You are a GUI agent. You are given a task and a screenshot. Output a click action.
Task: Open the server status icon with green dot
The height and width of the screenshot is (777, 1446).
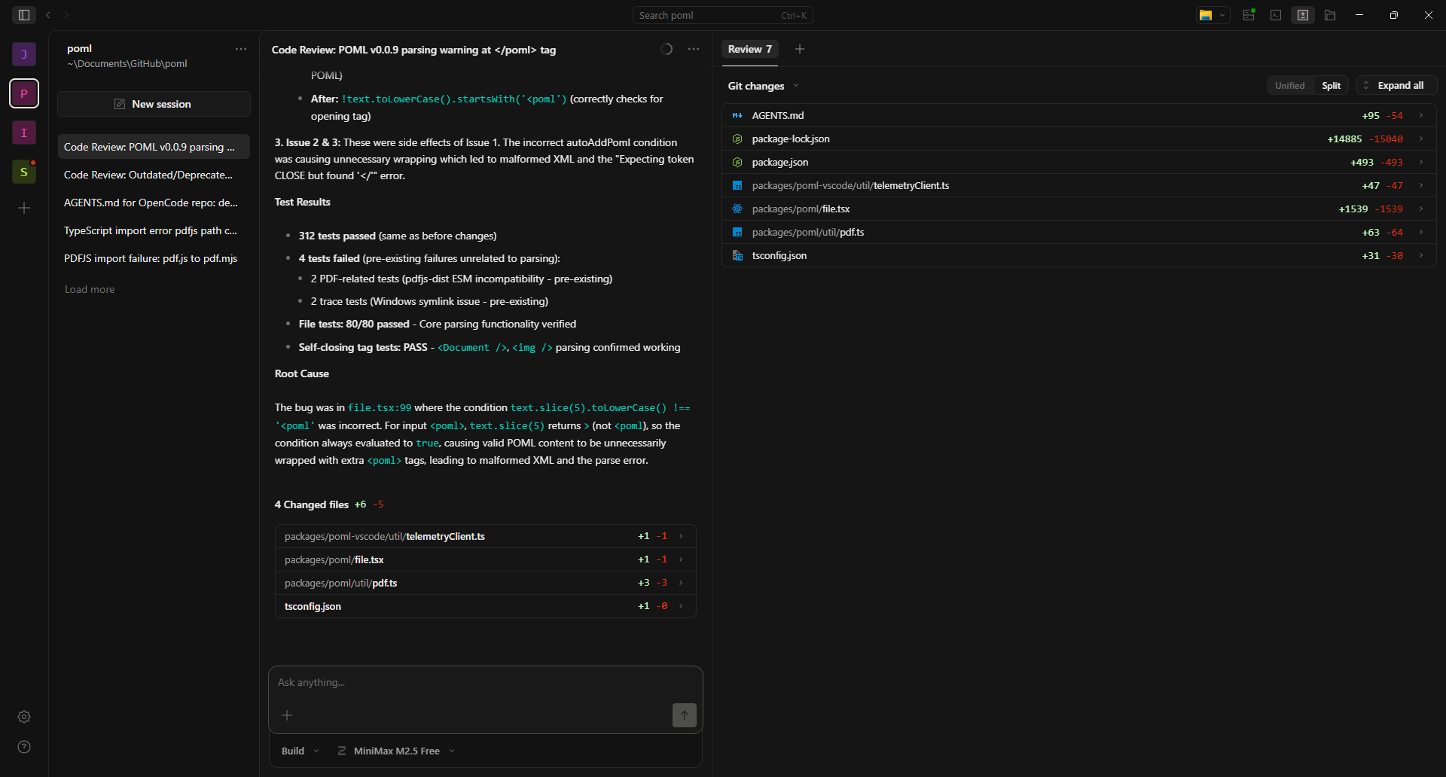tap(1249, 15)
